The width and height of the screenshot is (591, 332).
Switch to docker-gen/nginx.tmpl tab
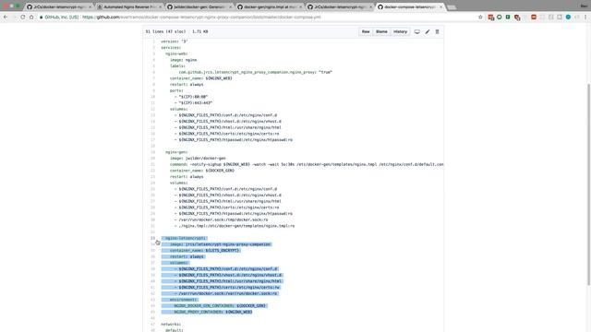[270, 6]
